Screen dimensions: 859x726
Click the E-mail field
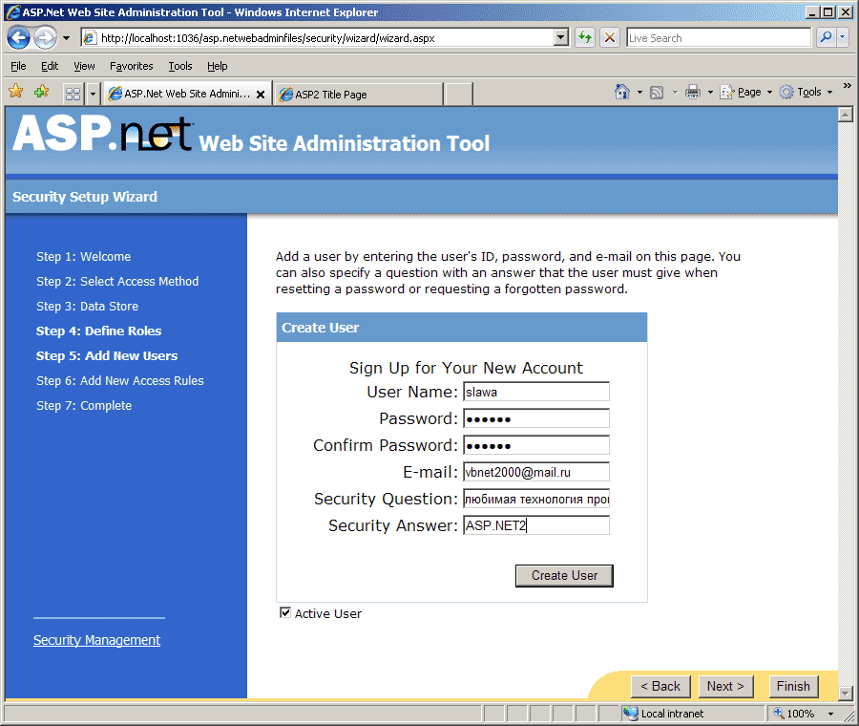click(x=536, y=472)
